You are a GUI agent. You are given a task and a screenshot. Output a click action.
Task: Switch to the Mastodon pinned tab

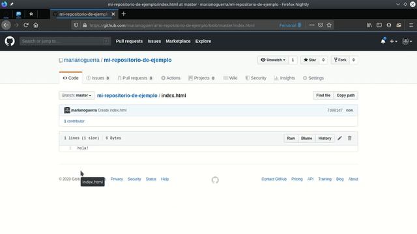[18, 14]
